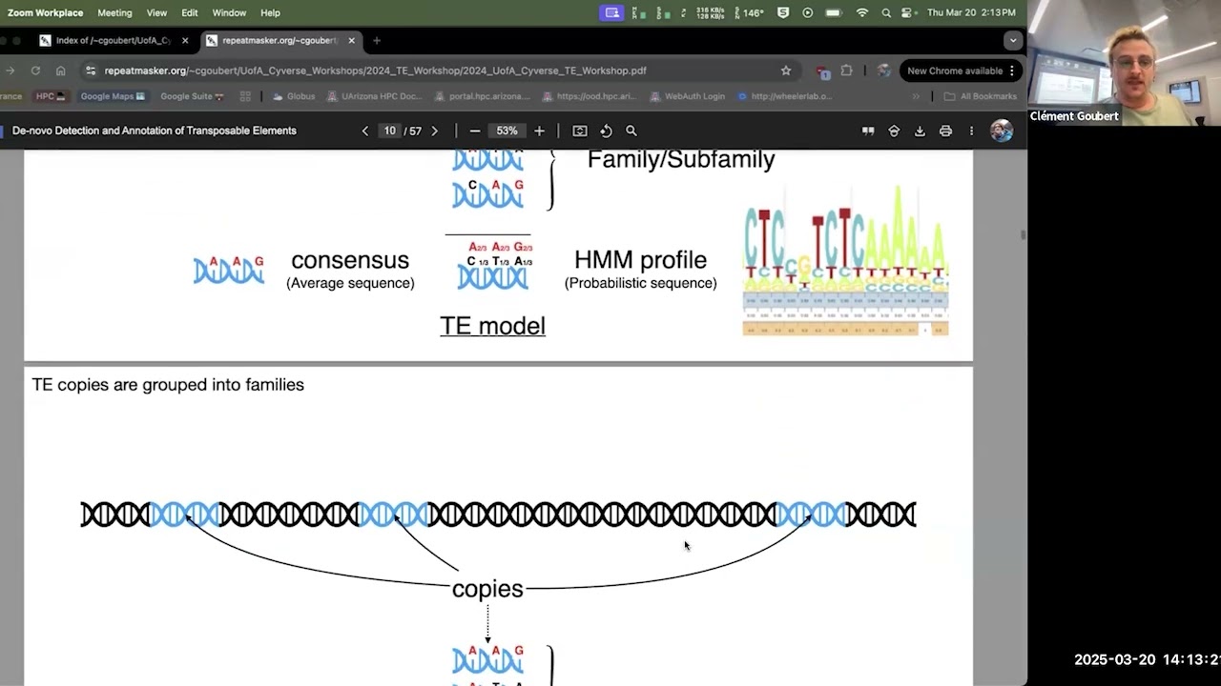Open Chrome profile avatar

(x=883, y=71)
